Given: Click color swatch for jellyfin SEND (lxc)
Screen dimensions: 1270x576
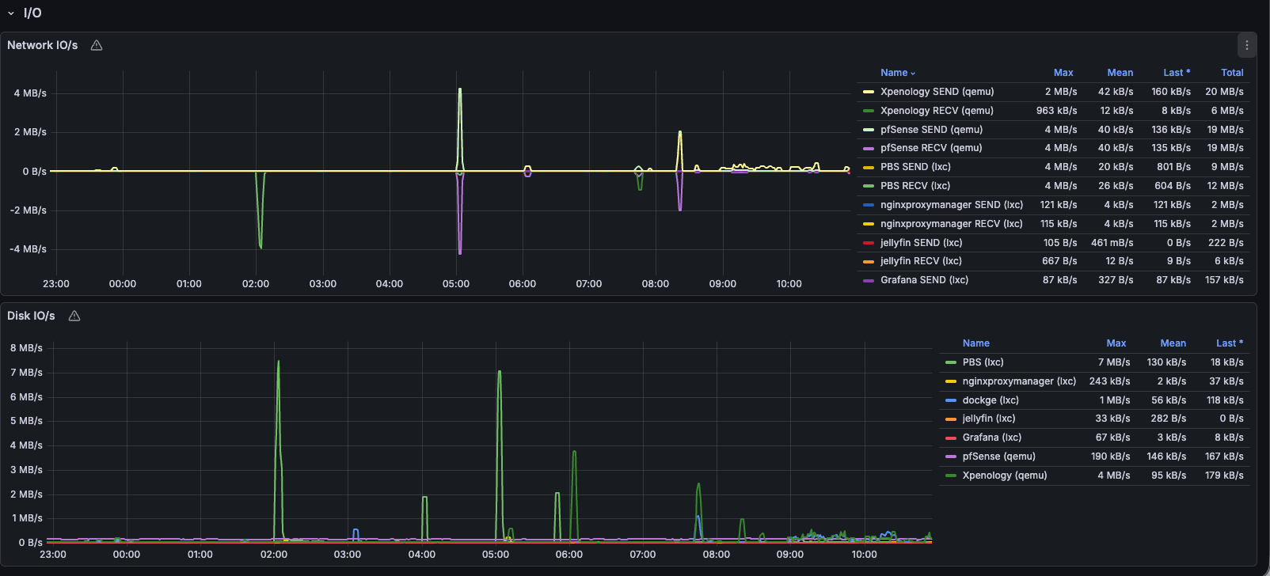Looking at the screenshot, I should (x=869, y=243).
